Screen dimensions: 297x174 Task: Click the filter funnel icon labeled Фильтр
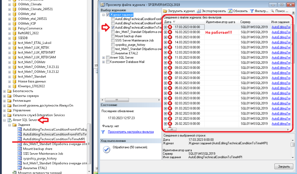(x=252, y=11)
